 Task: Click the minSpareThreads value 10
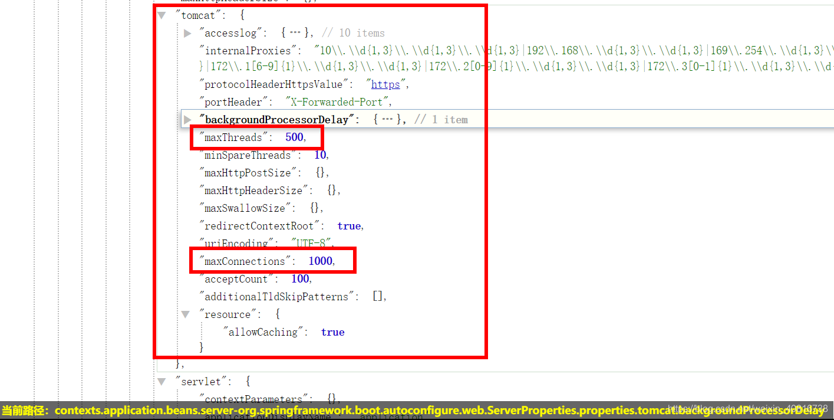click(320, 155)
